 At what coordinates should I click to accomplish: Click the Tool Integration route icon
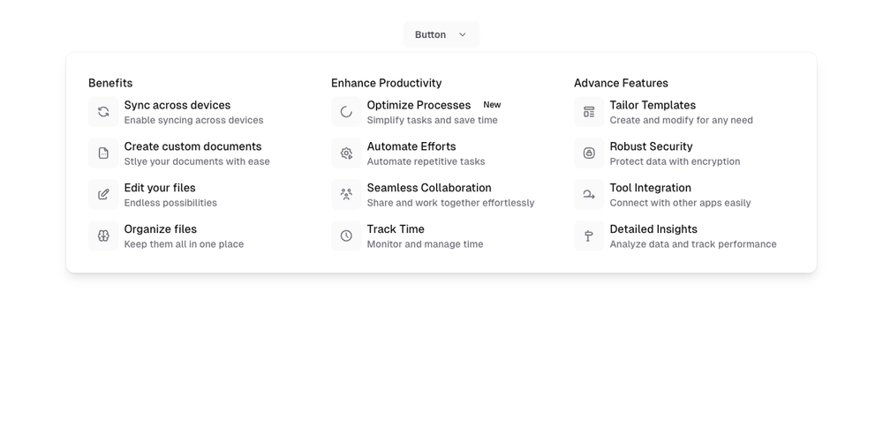(x=589, y=195)
